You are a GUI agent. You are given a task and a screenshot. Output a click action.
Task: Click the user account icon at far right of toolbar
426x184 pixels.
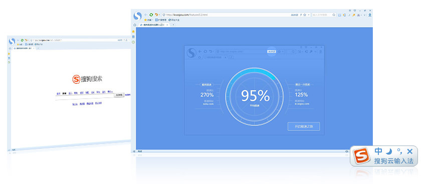370,15
